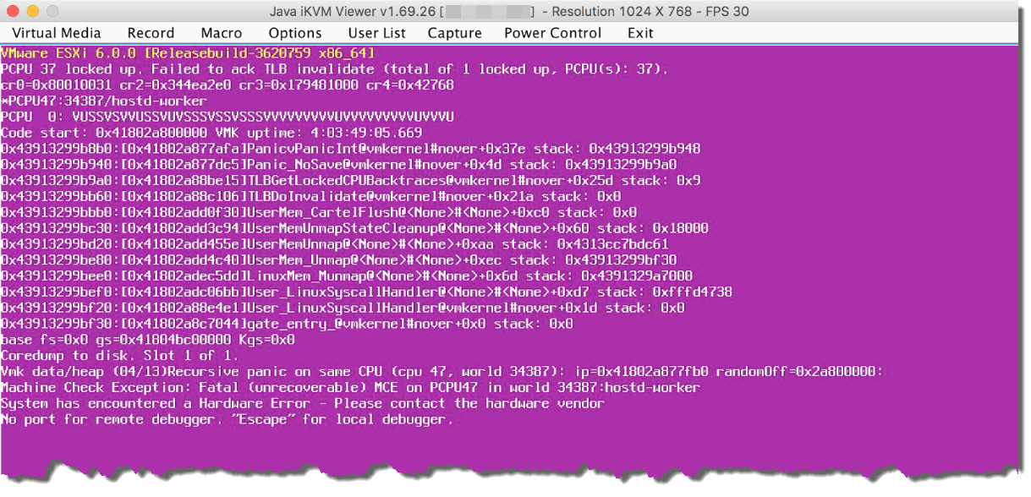Minimize the viewer with the yellow button
Image resolution: width=1031 pixels, height=497 pixels.
point(32,11)
